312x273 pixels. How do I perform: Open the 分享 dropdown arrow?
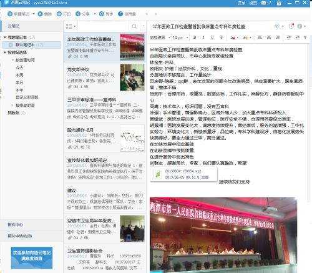(95, 14)
